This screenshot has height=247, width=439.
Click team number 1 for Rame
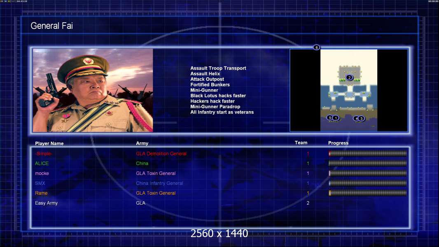click(308, 193)
